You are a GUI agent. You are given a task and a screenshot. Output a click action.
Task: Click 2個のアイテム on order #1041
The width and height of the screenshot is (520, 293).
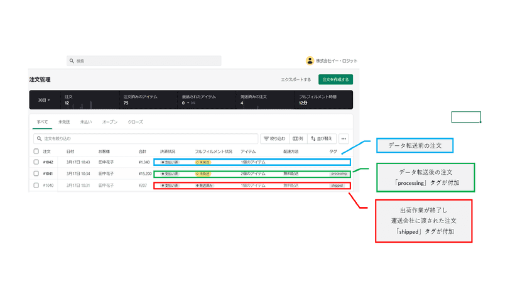253,174
